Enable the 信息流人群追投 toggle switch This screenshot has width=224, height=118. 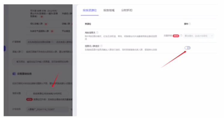click(x=187, y=48)
